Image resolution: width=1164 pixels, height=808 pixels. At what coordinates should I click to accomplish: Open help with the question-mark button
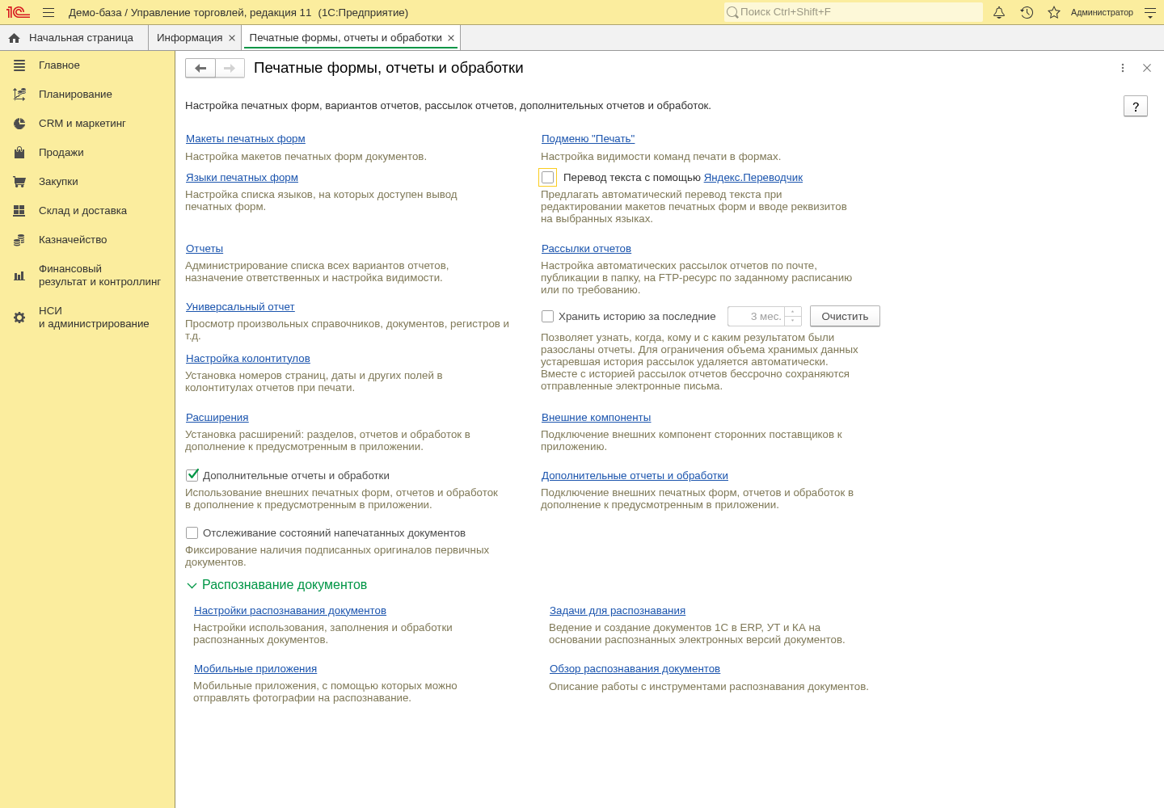pyautogui.click(x=1136, y=107)
